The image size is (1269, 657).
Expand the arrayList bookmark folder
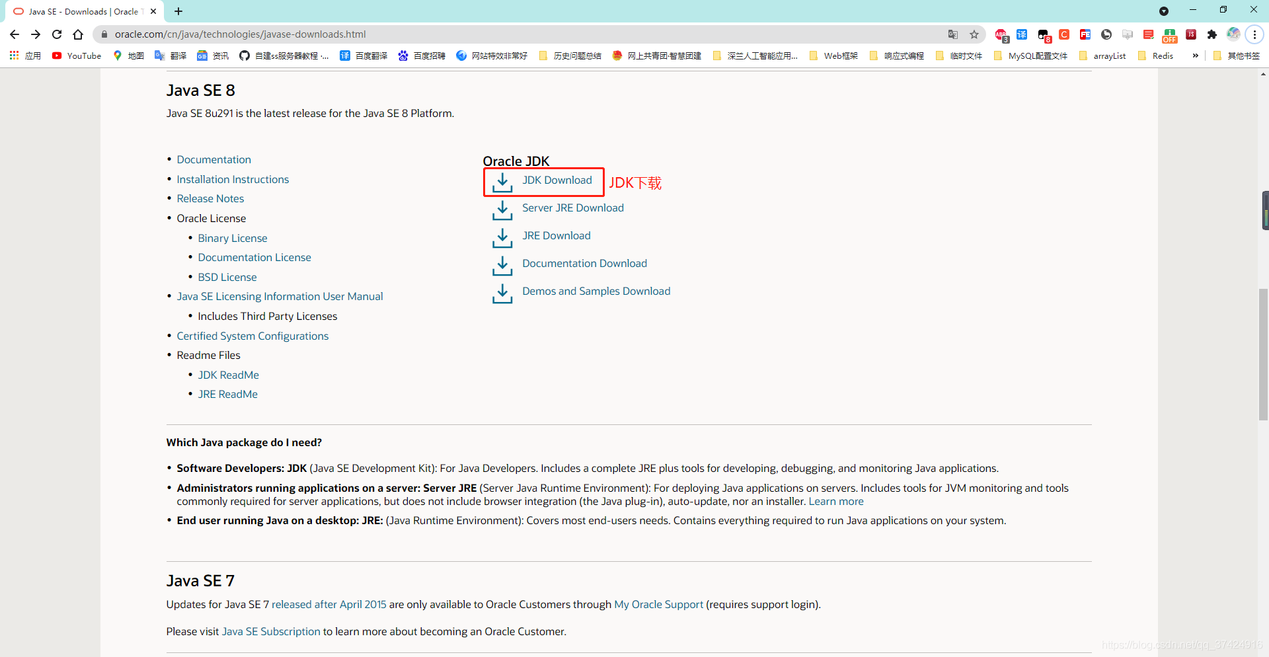coord(1102,56)
